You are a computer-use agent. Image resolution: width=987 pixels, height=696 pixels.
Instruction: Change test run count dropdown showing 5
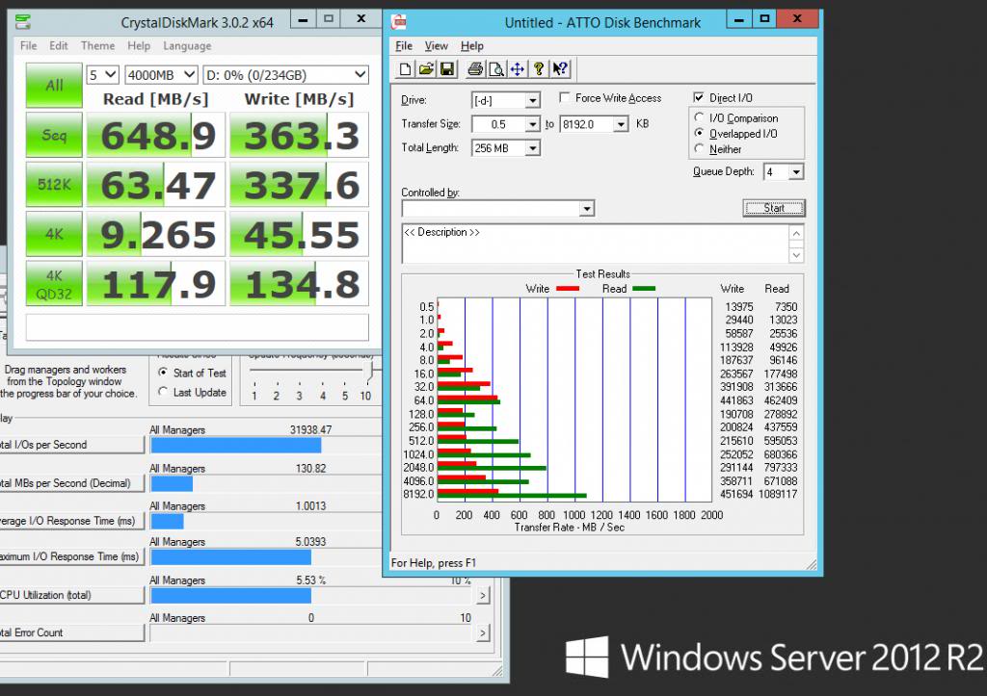click(x=102, y=75)
